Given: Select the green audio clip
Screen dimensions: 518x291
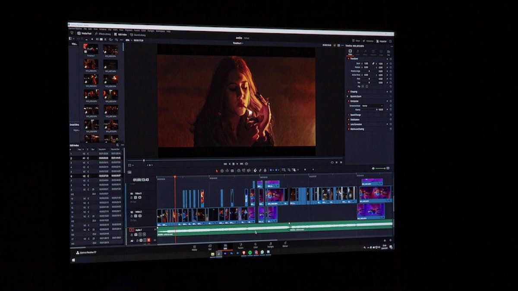Looking at the screenshot, I should click(275, 228).
